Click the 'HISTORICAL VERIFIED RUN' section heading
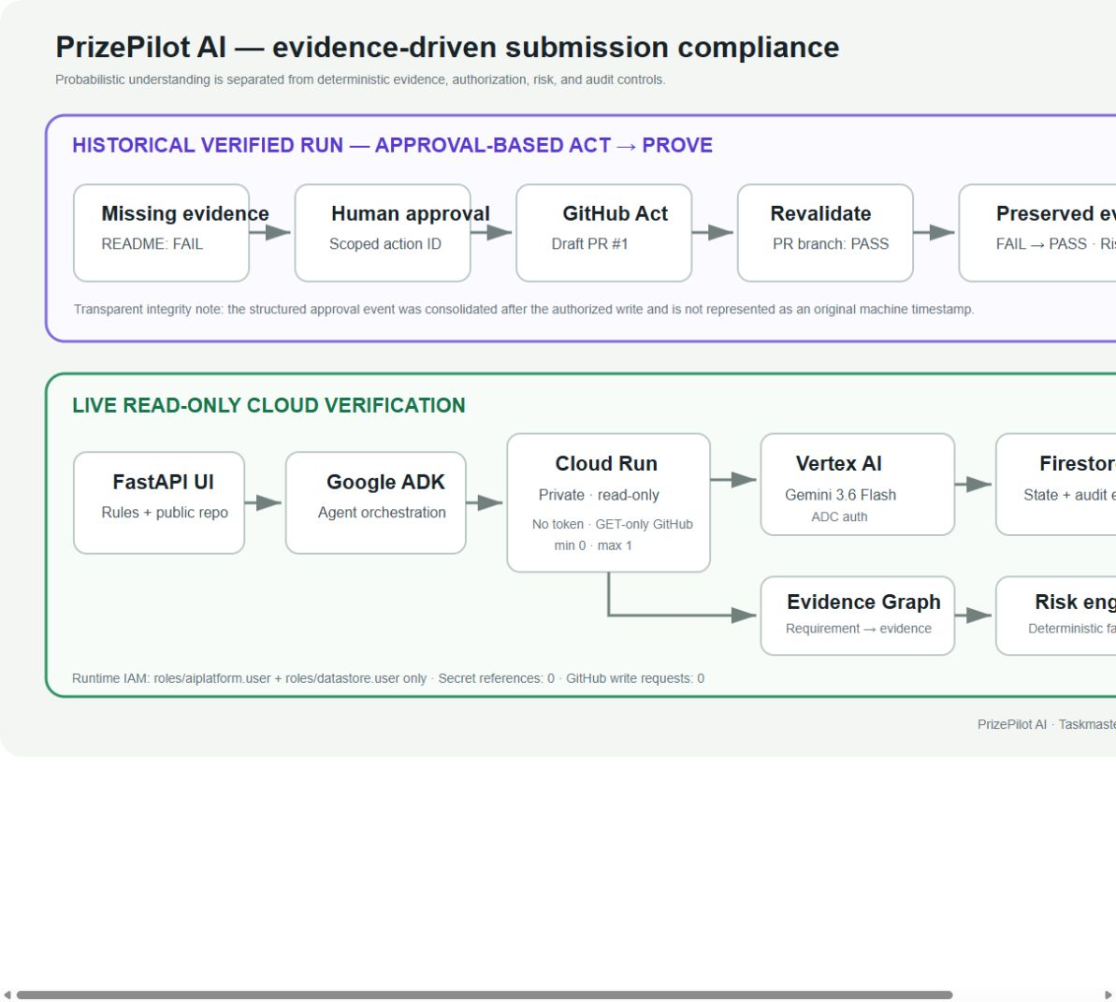This screenshot has height=1002, width=1116. (x=392, y=145)
